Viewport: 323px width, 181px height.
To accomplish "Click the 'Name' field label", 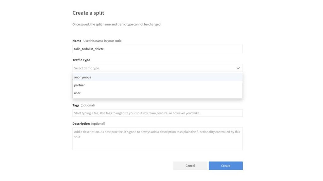I will point(77,41).
